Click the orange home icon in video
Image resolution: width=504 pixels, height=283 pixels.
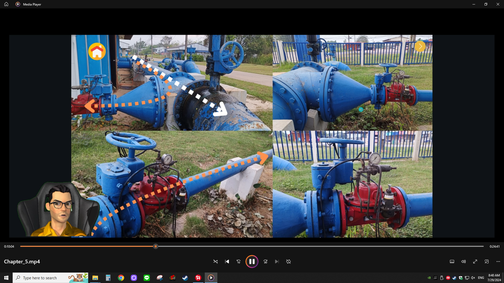[x=97, y=51]
